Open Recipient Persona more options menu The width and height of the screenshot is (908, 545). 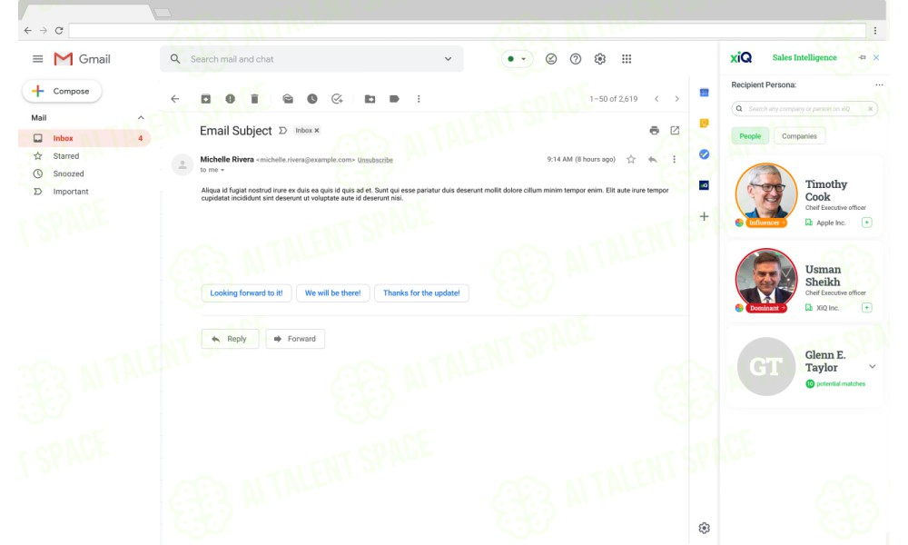tap(879, 85)
